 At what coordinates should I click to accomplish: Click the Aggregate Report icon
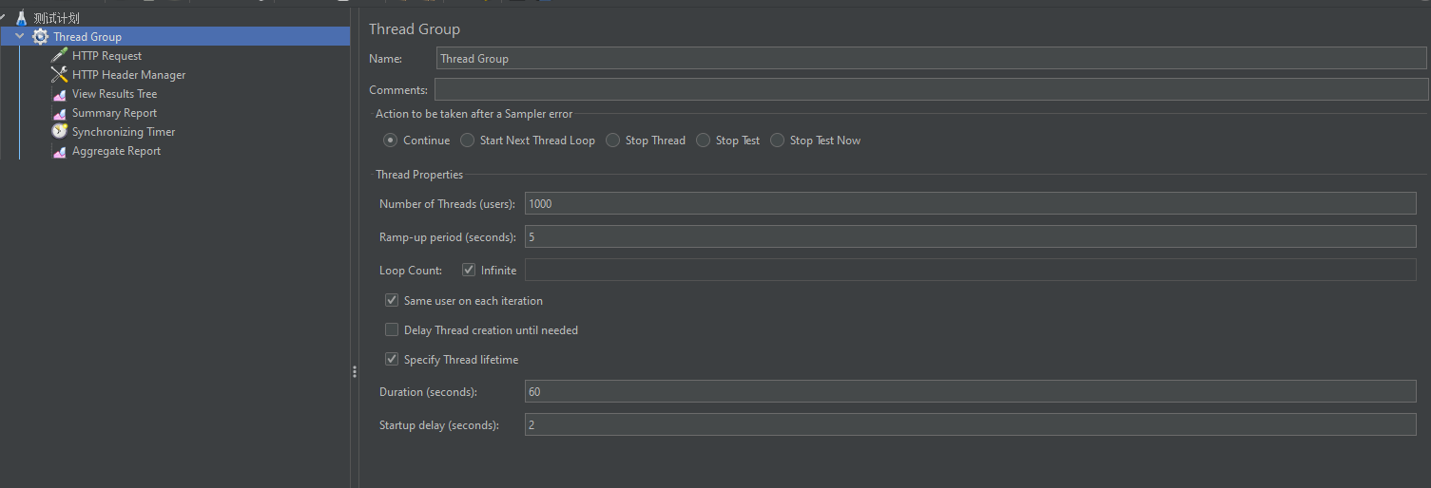pos(59,151)
